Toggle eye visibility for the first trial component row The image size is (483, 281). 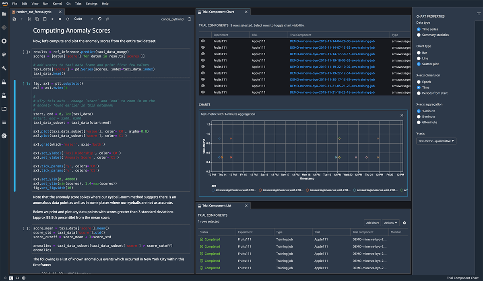click(203, 41)
